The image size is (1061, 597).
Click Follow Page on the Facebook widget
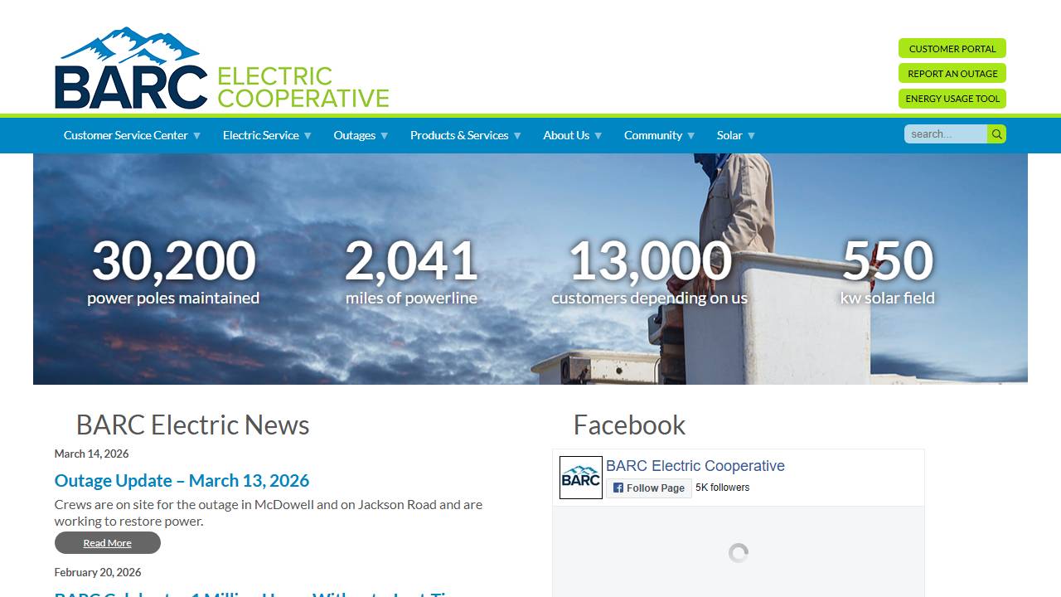(x=655, y=488)
